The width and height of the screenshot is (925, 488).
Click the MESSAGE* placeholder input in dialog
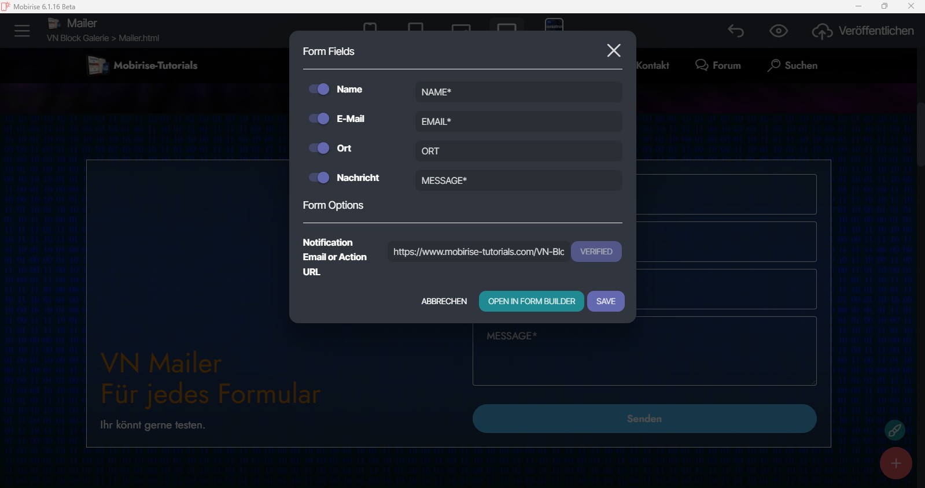(518, 180)
